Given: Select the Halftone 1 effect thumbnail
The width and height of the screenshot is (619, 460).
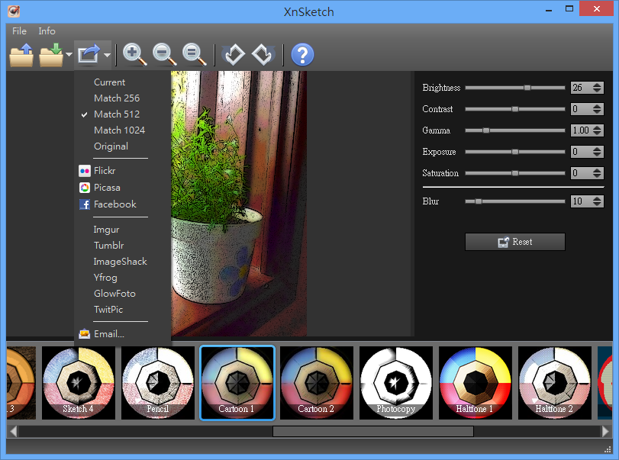Looking at the screenshot, I should click(x=476, y=383).
